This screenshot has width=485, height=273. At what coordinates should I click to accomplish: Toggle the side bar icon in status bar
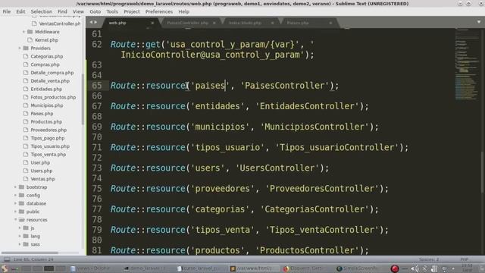point(7,259)
